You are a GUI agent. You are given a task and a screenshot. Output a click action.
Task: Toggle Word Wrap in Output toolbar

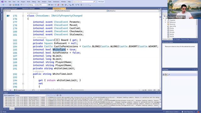(61, 95)
